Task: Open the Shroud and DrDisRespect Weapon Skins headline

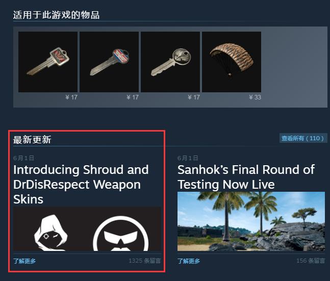Action: tap(81, 185)
